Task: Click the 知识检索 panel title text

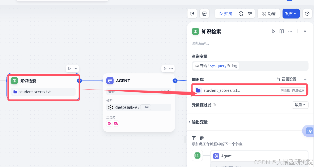Action: point(211,31)
